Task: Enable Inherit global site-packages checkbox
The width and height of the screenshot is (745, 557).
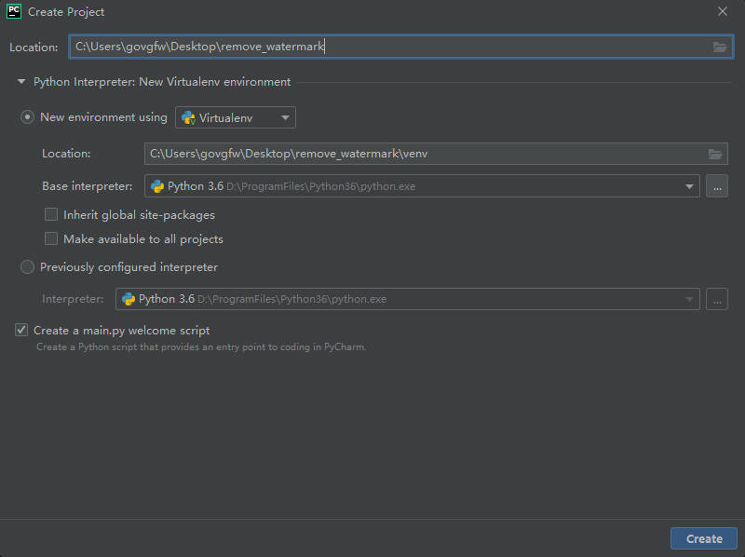Action: [51, 215]
